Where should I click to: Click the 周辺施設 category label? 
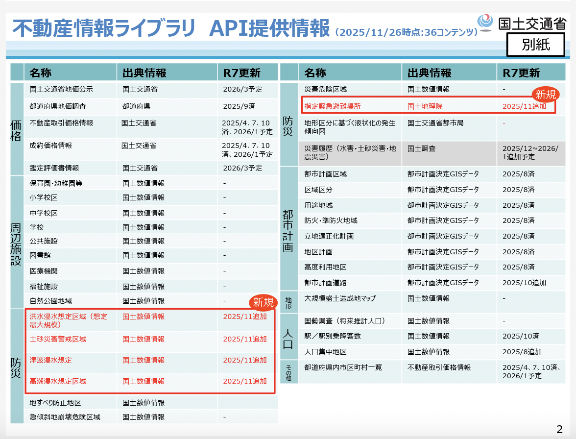pos(17,244)
